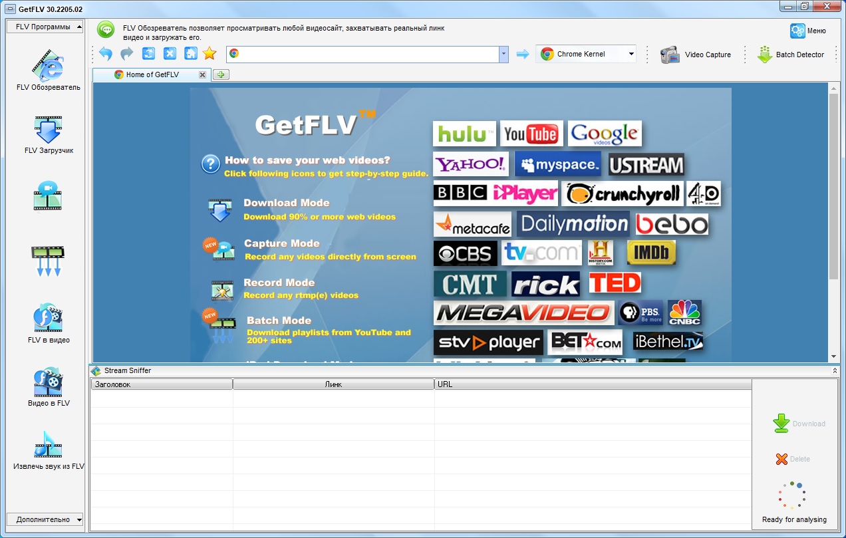846x538 pixels.
Task: Switch to the Home of GetFLV tab
Action: coord(152,74)
